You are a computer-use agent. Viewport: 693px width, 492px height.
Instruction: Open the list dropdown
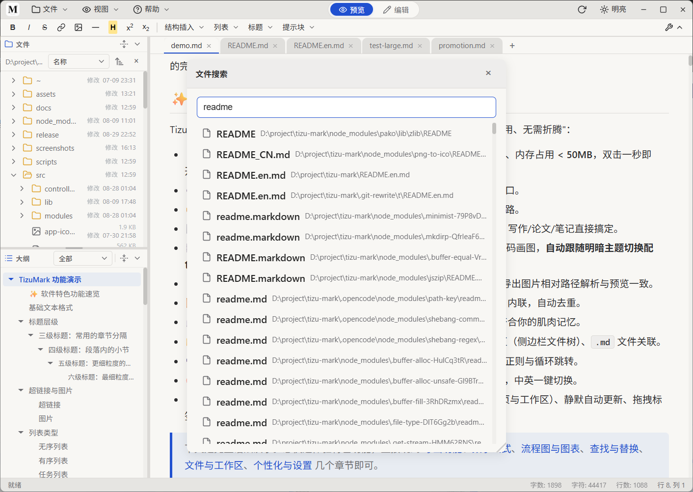226,27
